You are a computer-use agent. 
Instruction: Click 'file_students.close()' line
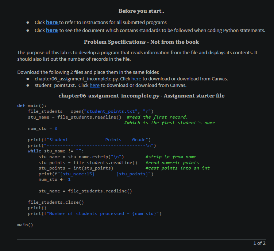pos(56,202)
